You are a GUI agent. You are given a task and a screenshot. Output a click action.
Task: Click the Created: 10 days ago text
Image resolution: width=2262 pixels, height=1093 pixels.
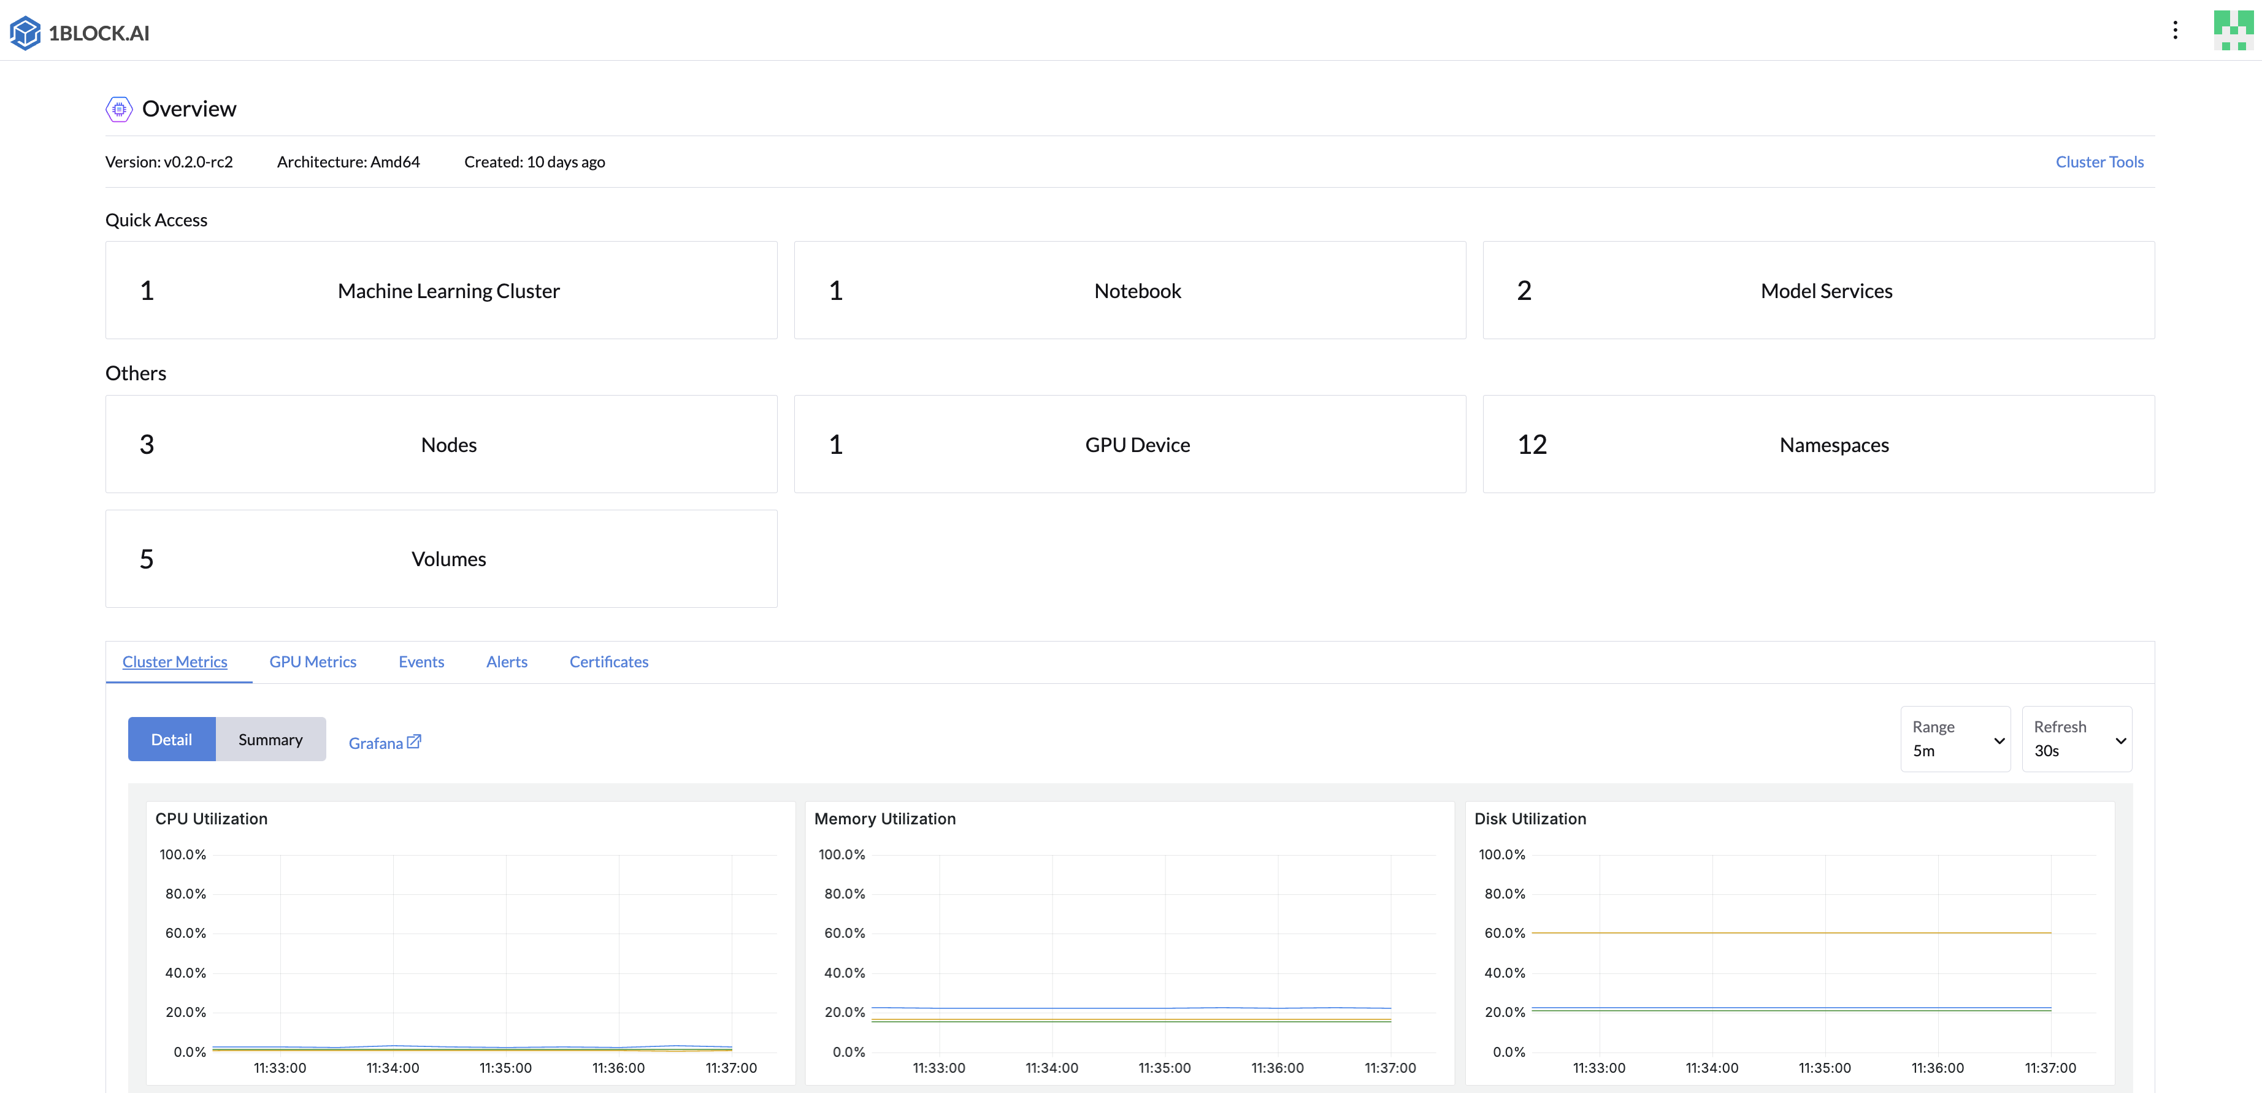(x=535, y=161)
